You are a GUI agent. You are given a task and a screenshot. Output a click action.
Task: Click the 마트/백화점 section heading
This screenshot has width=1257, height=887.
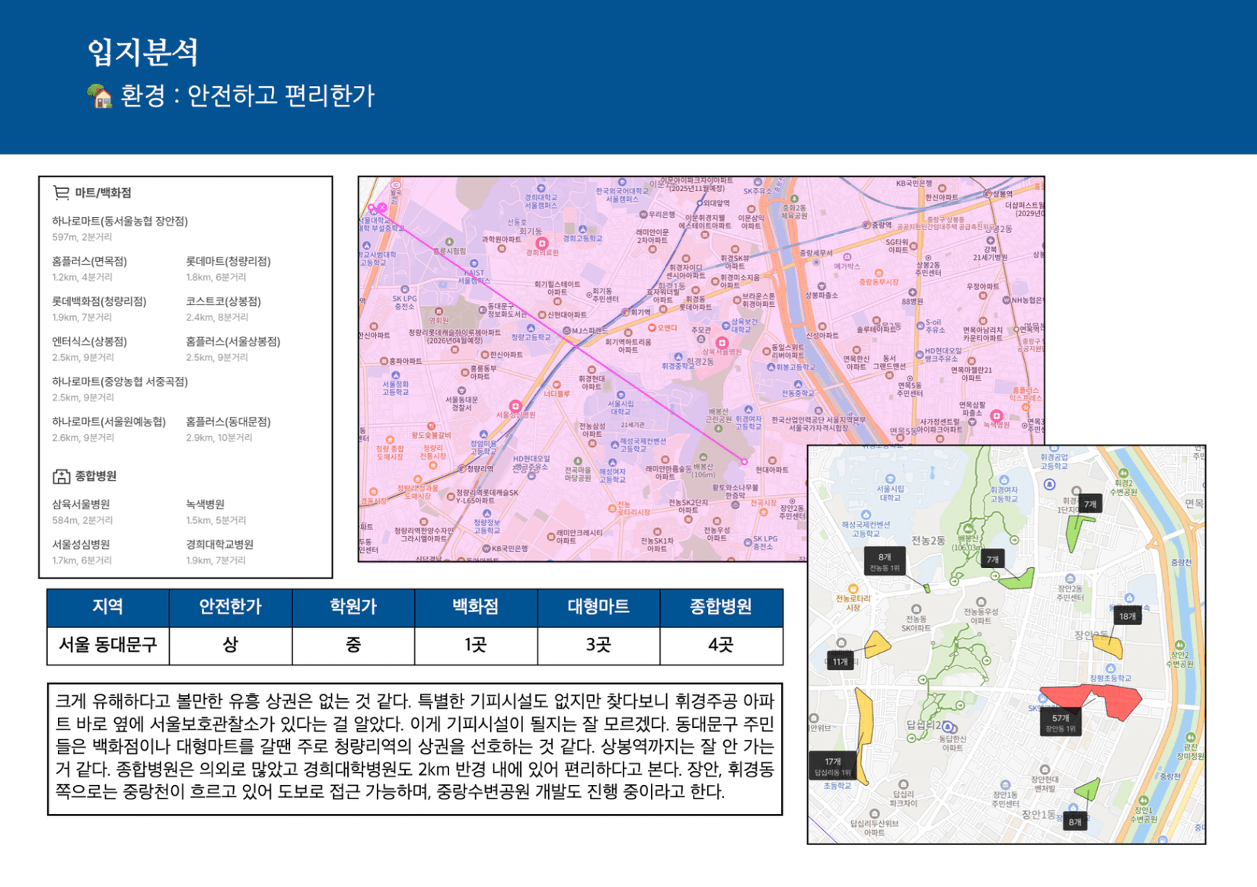(103, 193)
